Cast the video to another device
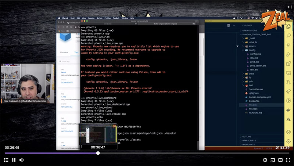This screenshot has width=294, height=166. tap(273, 160)
